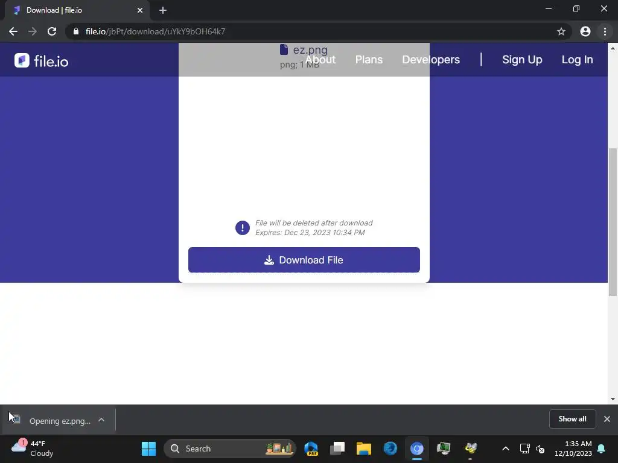Image resolution: width=618 pixels, height=463 pixels.
Task: Open File Explorer from the taskbar
Action: [364, 449]
